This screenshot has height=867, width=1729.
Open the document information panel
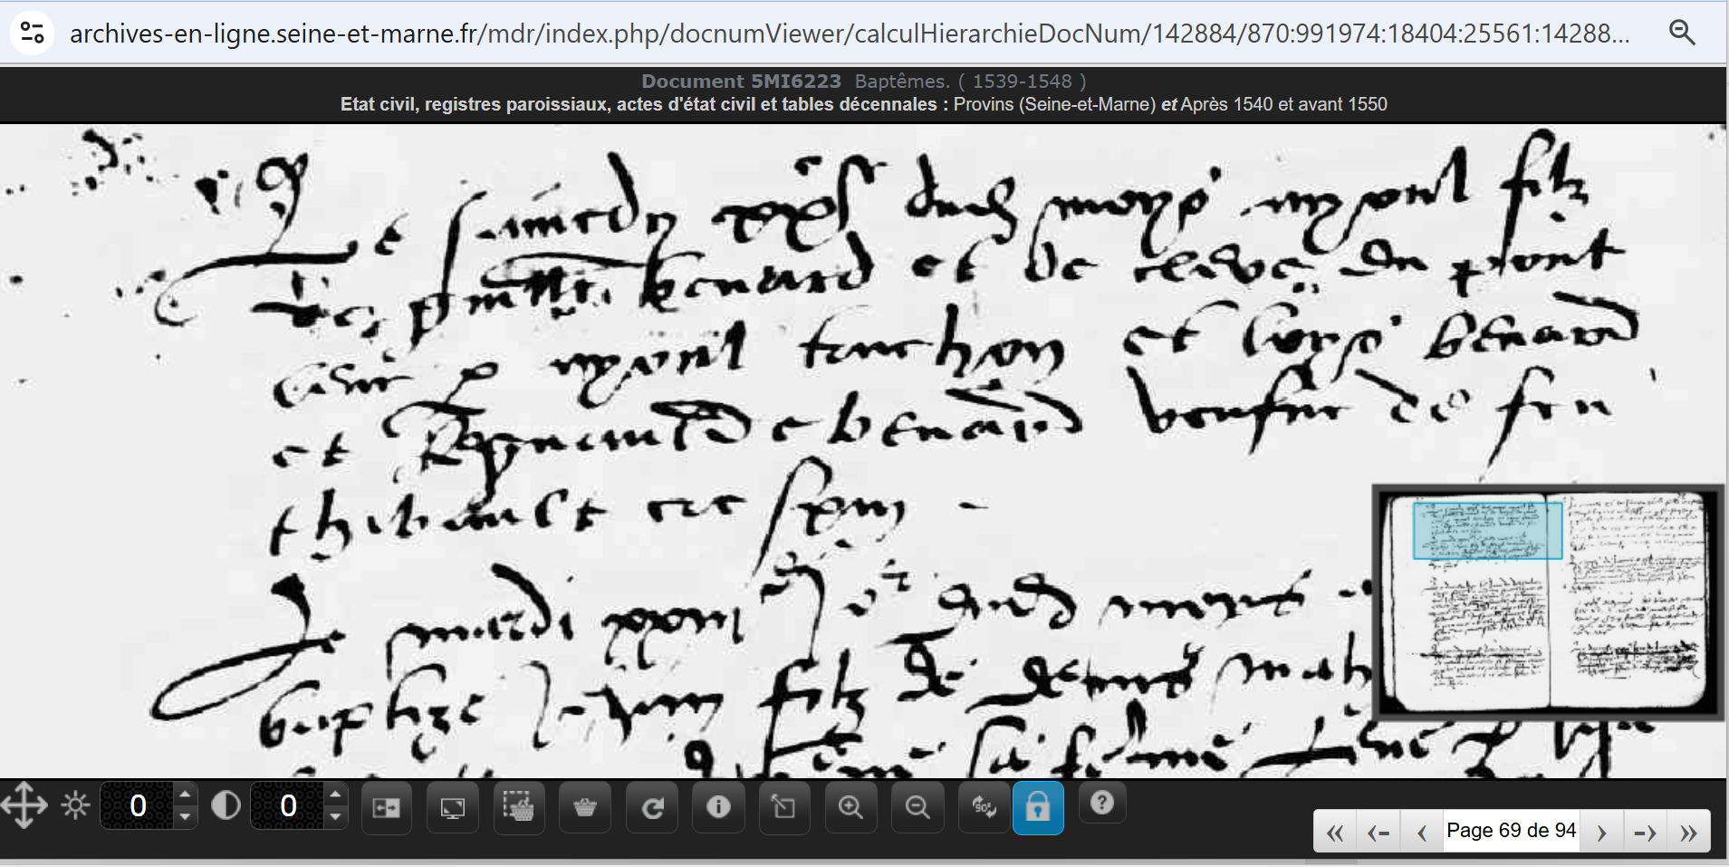click(718, 806)
